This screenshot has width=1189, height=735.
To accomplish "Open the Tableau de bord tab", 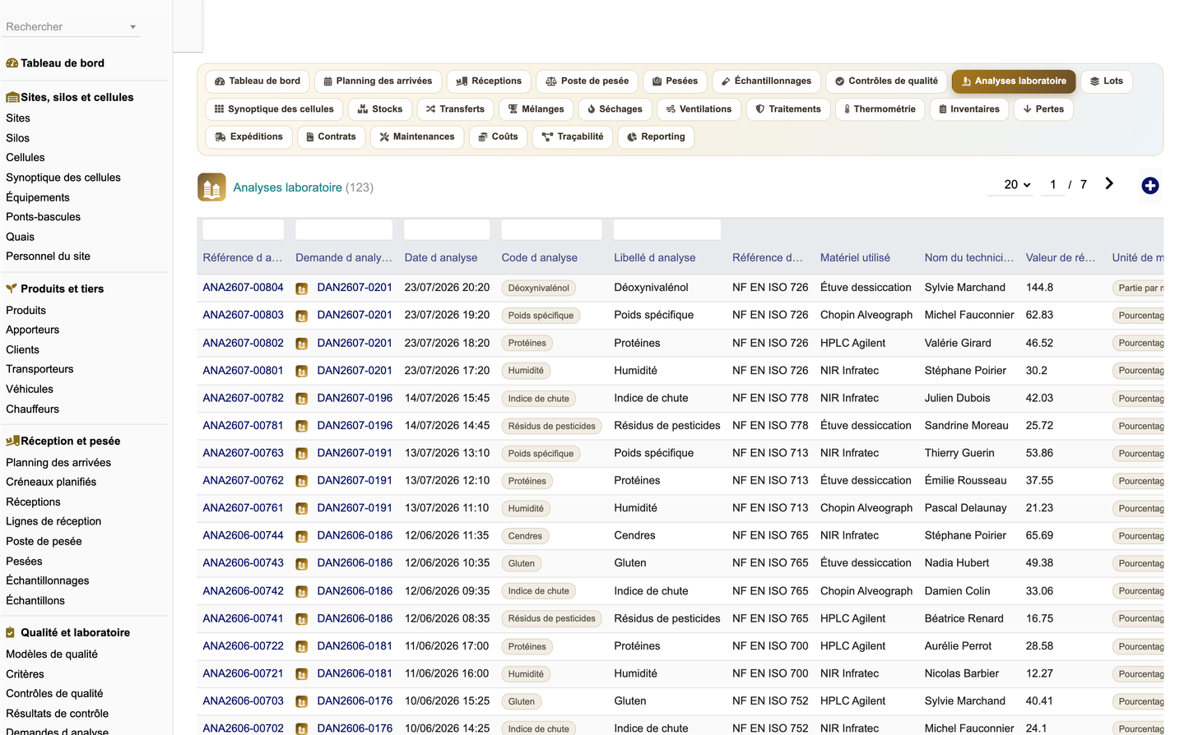I will point(258,81).
